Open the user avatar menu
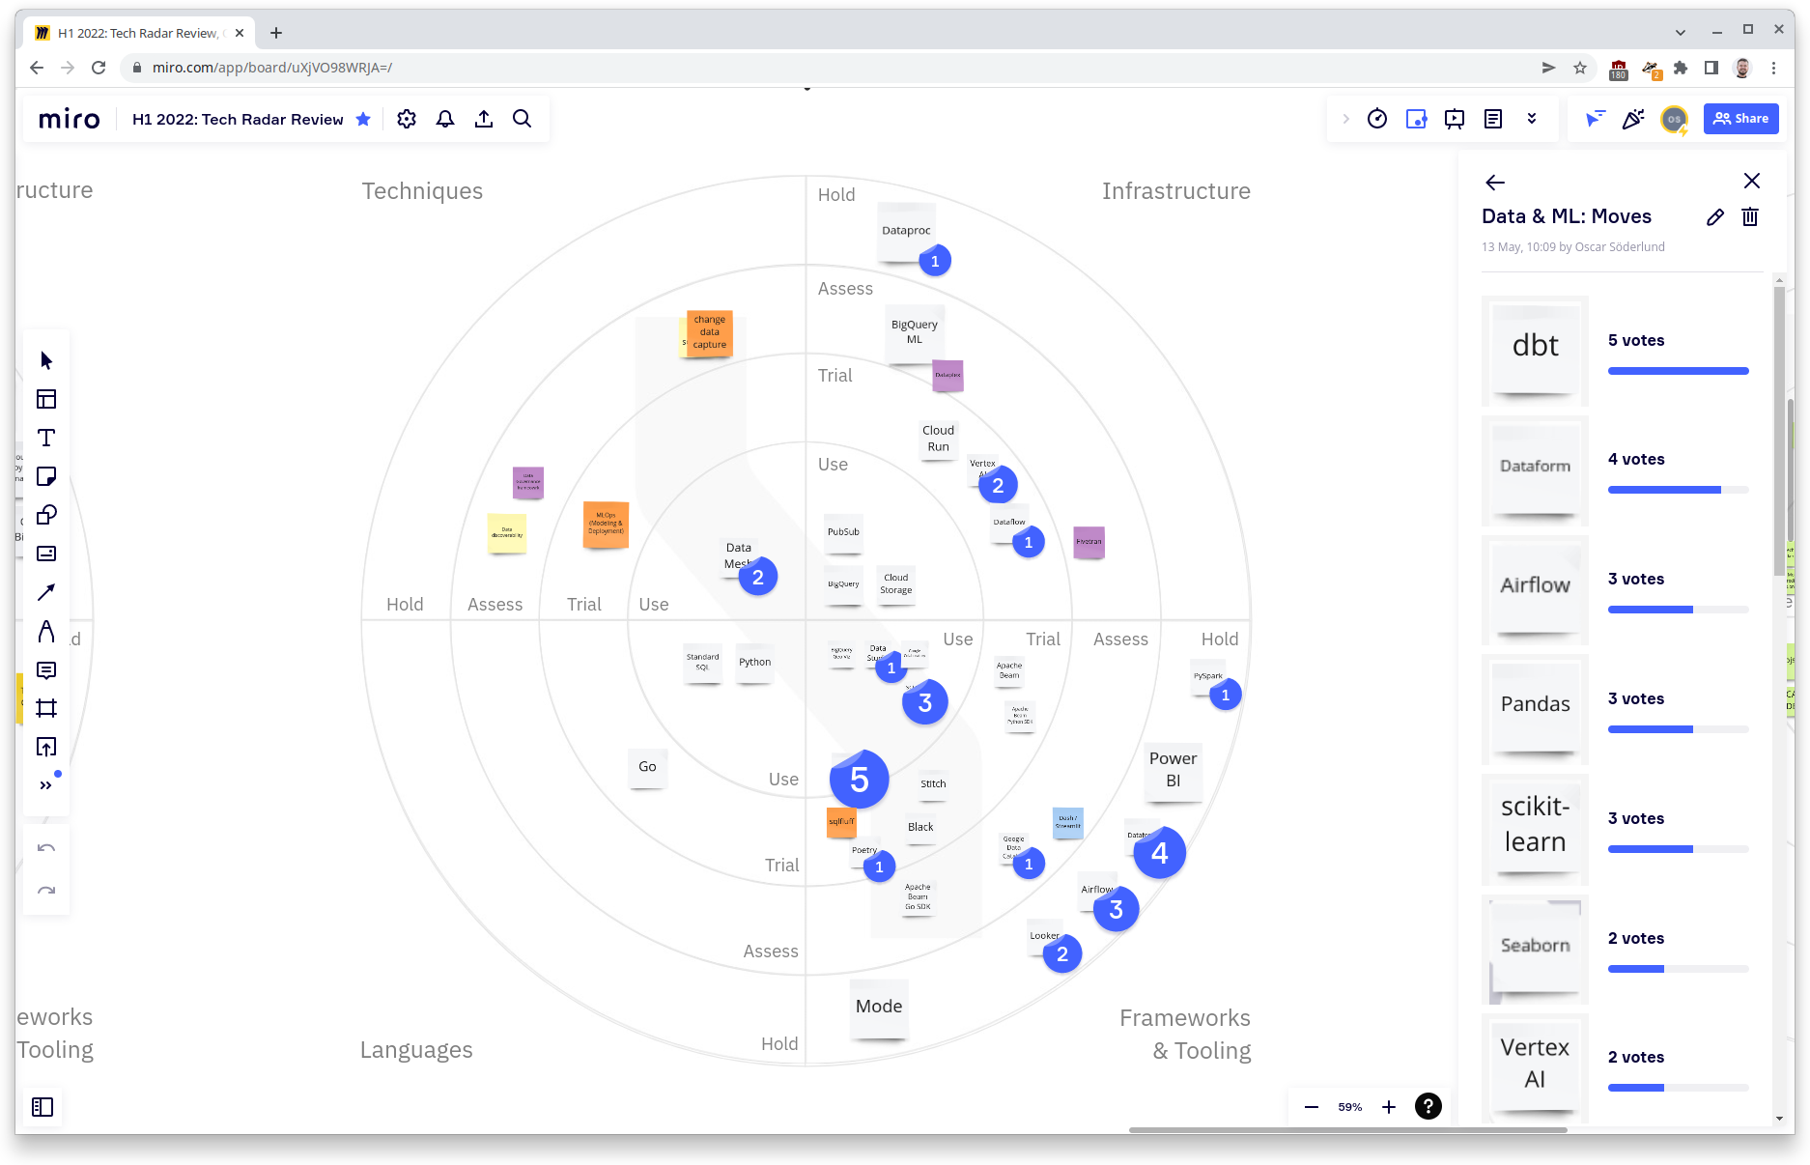This screenshot has width=1810, height=1165. click(1674, 119)
